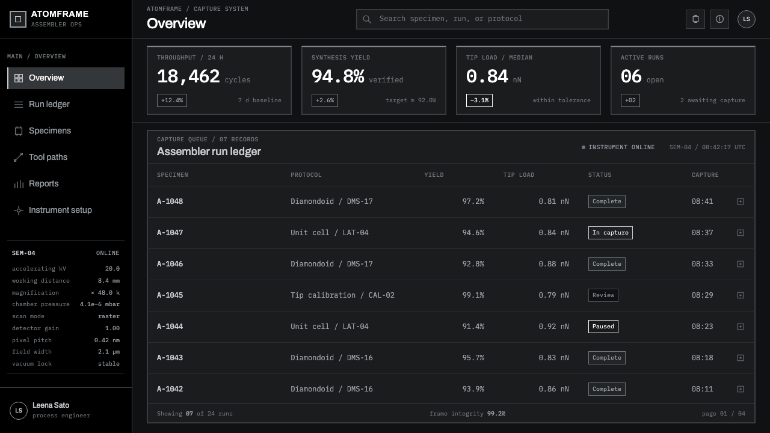Screen dimensions: 770x433
Task: Expand the A-1042 row with its plus icon
Action: click(741, 389)
